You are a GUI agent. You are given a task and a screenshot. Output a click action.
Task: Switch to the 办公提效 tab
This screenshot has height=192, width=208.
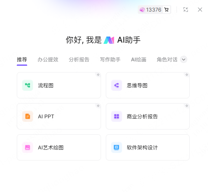click(48, 59)
